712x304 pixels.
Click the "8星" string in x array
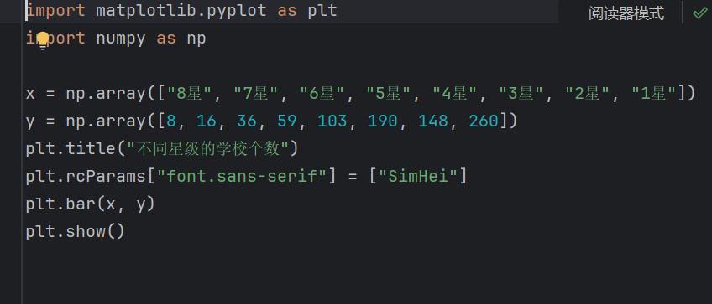pyautogui.click(x=190, y=94)
